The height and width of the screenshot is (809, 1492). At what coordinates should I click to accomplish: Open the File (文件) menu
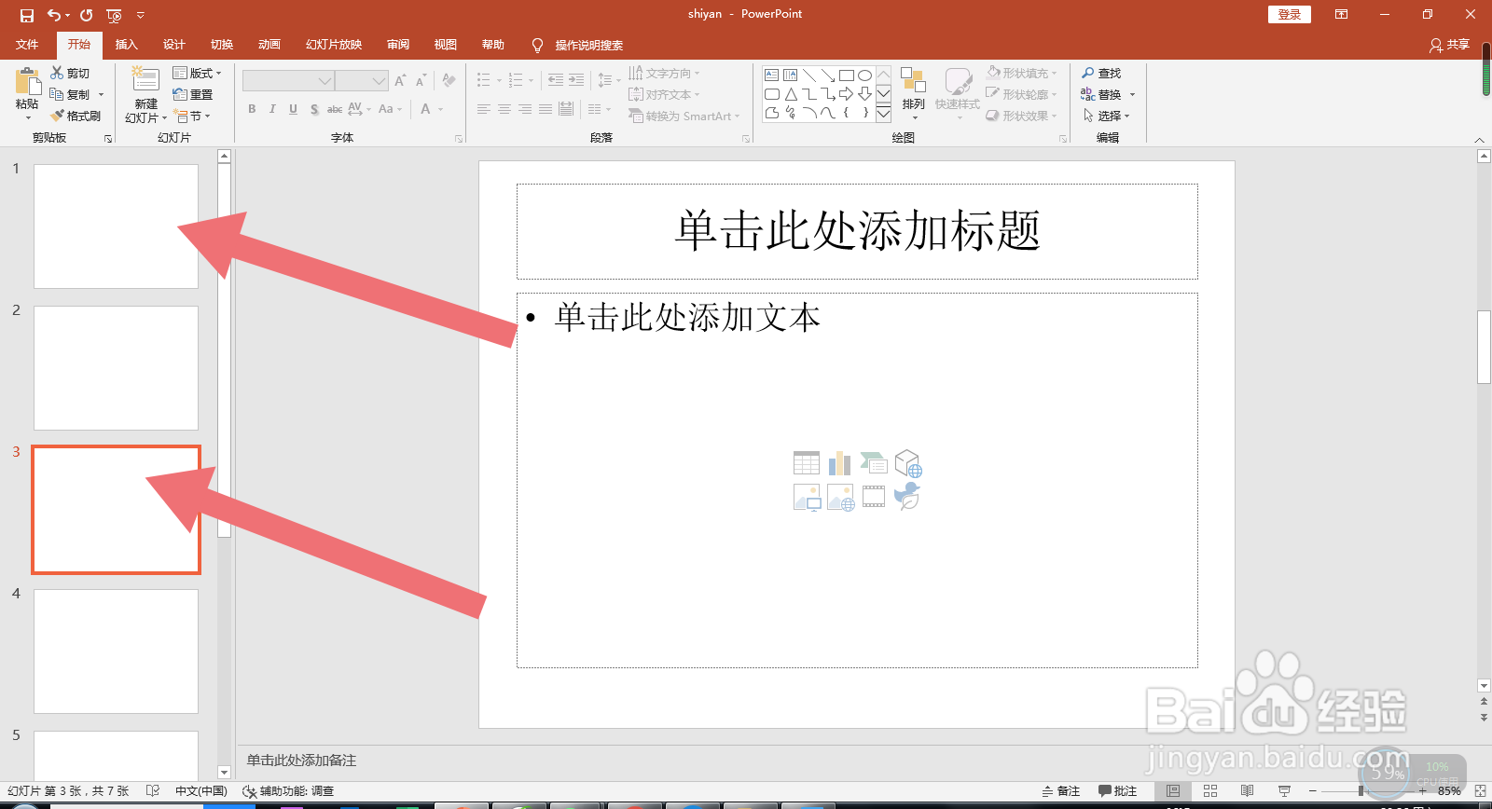click(x=27, y=45)
